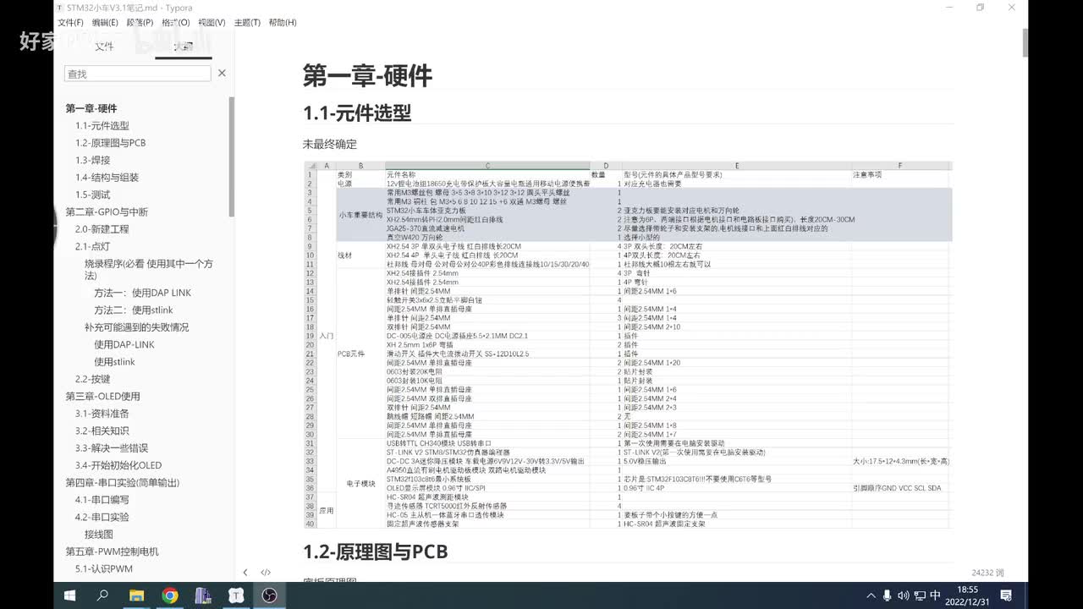Open the Windows Start menu

70,595
